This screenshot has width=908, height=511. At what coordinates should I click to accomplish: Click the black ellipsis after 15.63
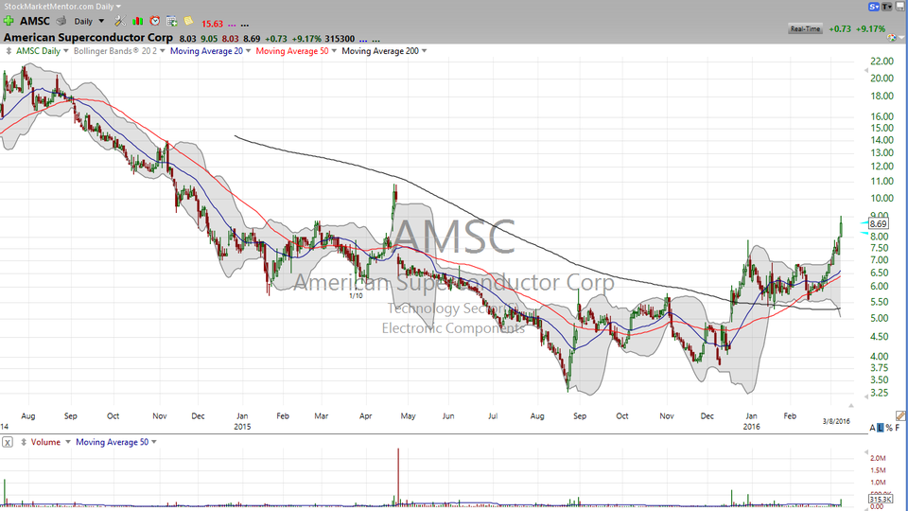(x=245, y=25)
